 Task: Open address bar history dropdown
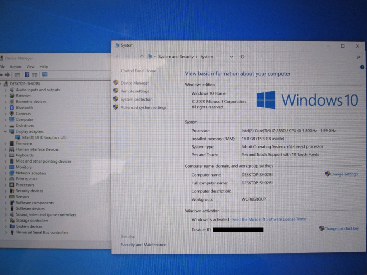tap(232, 57)
